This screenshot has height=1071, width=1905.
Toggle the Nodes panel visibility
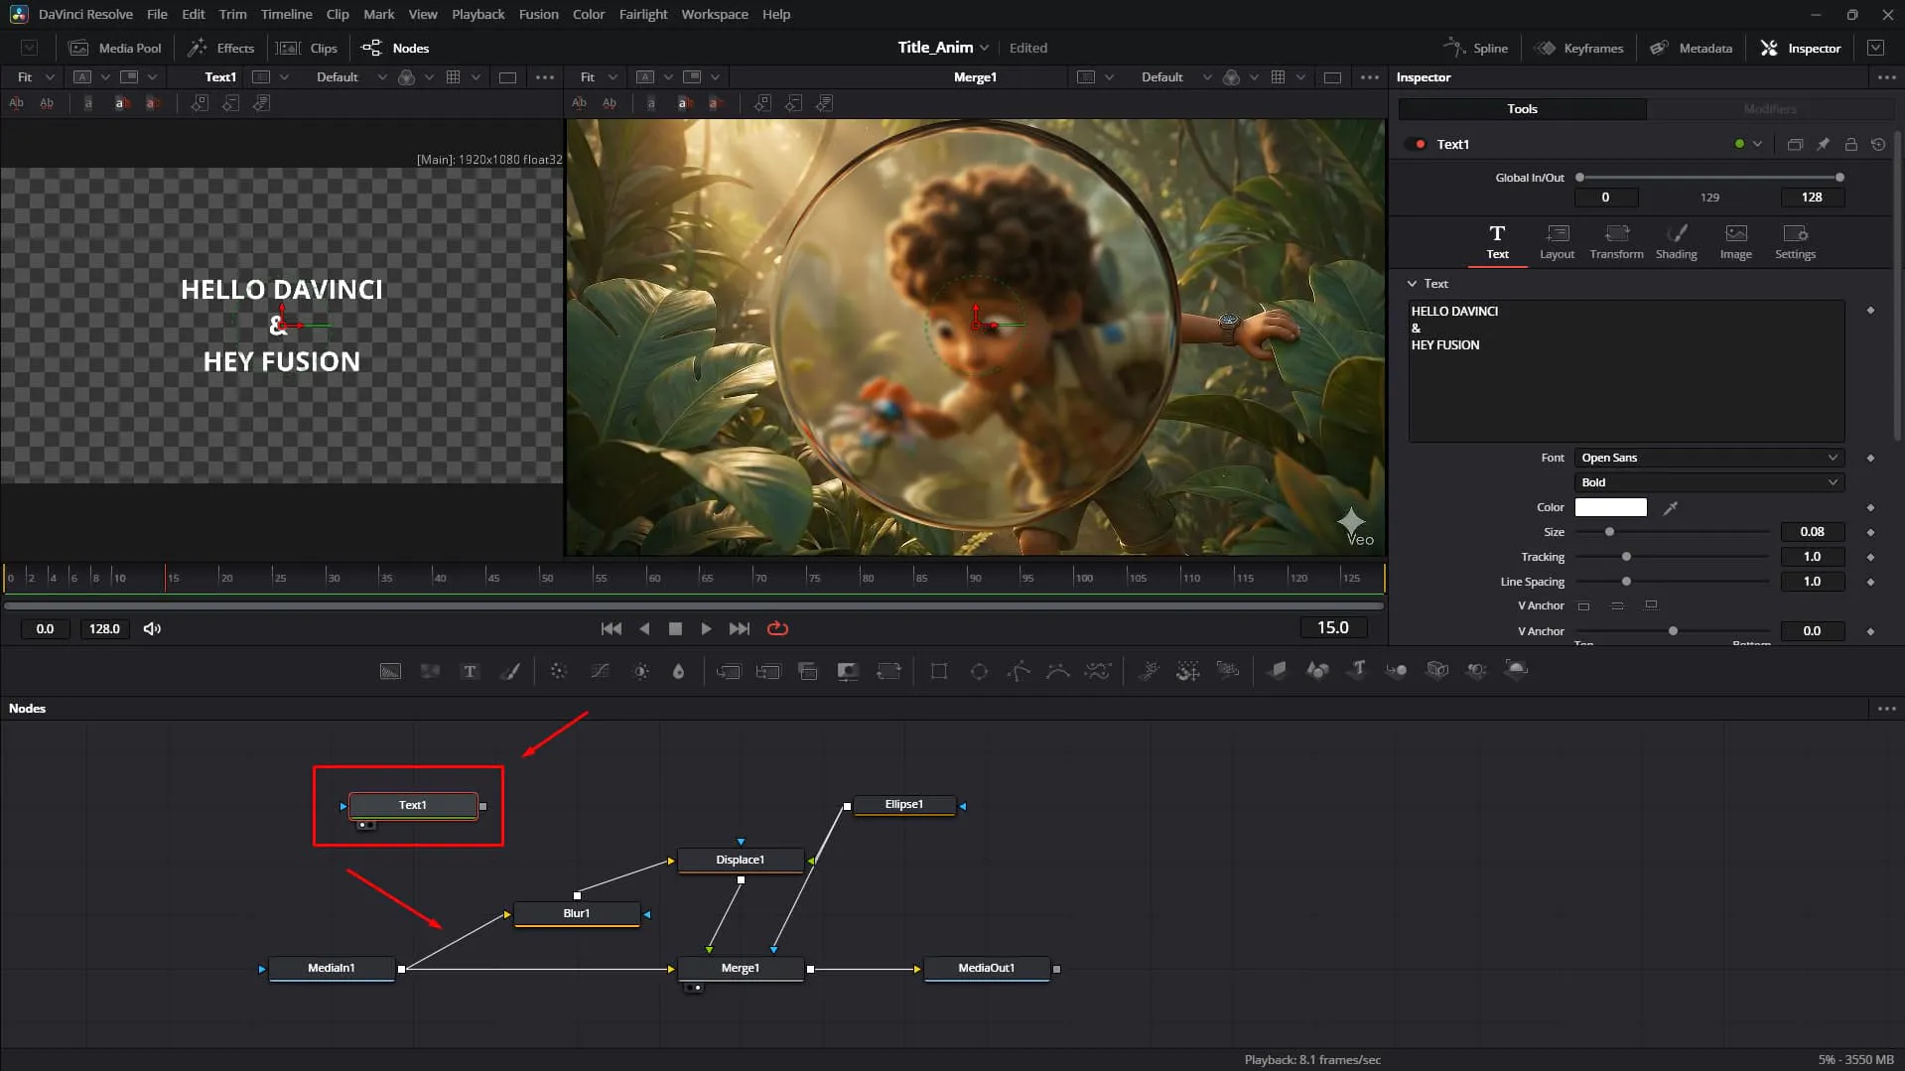(395, 48)
